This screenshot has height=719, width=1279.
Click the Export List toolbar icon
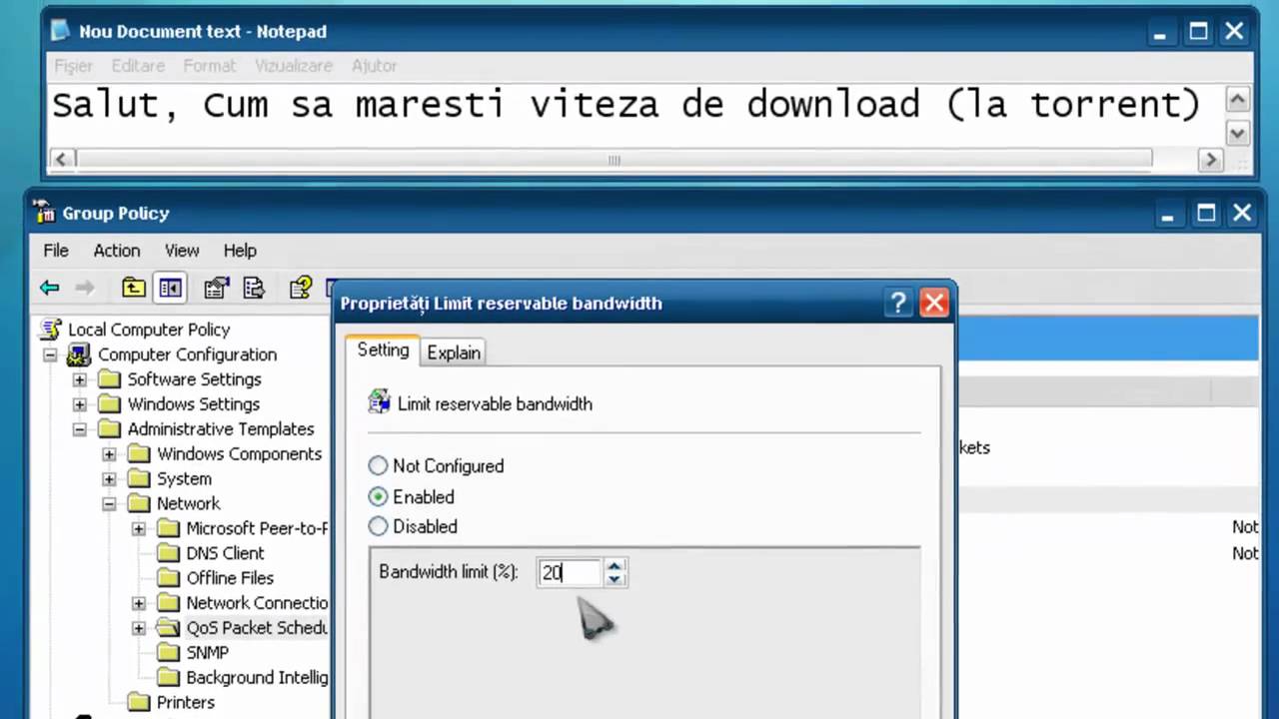tap(254, 288)
